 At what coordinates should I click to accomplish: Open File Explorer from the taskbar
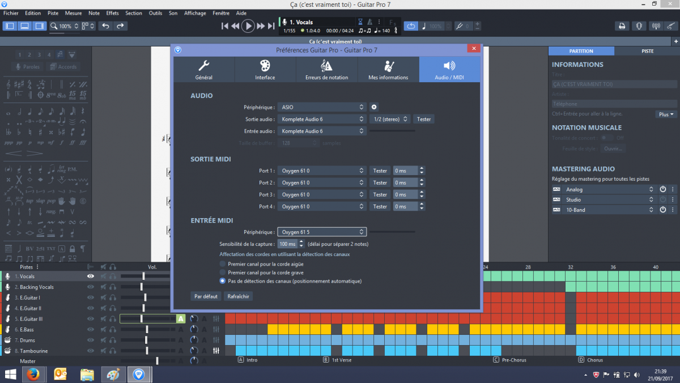[x=87, y=374]
